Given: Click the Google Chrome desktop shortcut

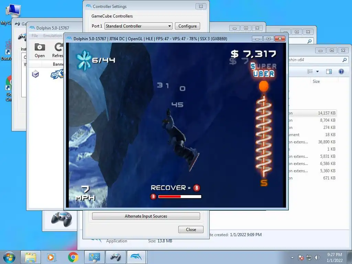Looking at the screenshot, I should [x=9, y=82].
